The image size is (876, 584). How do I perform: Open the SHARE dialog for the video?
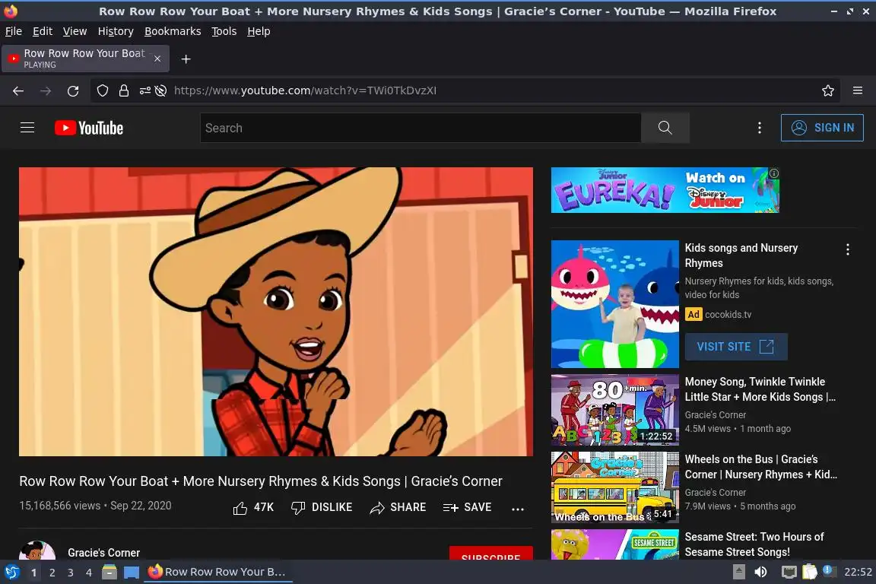[x=398, y=507]
